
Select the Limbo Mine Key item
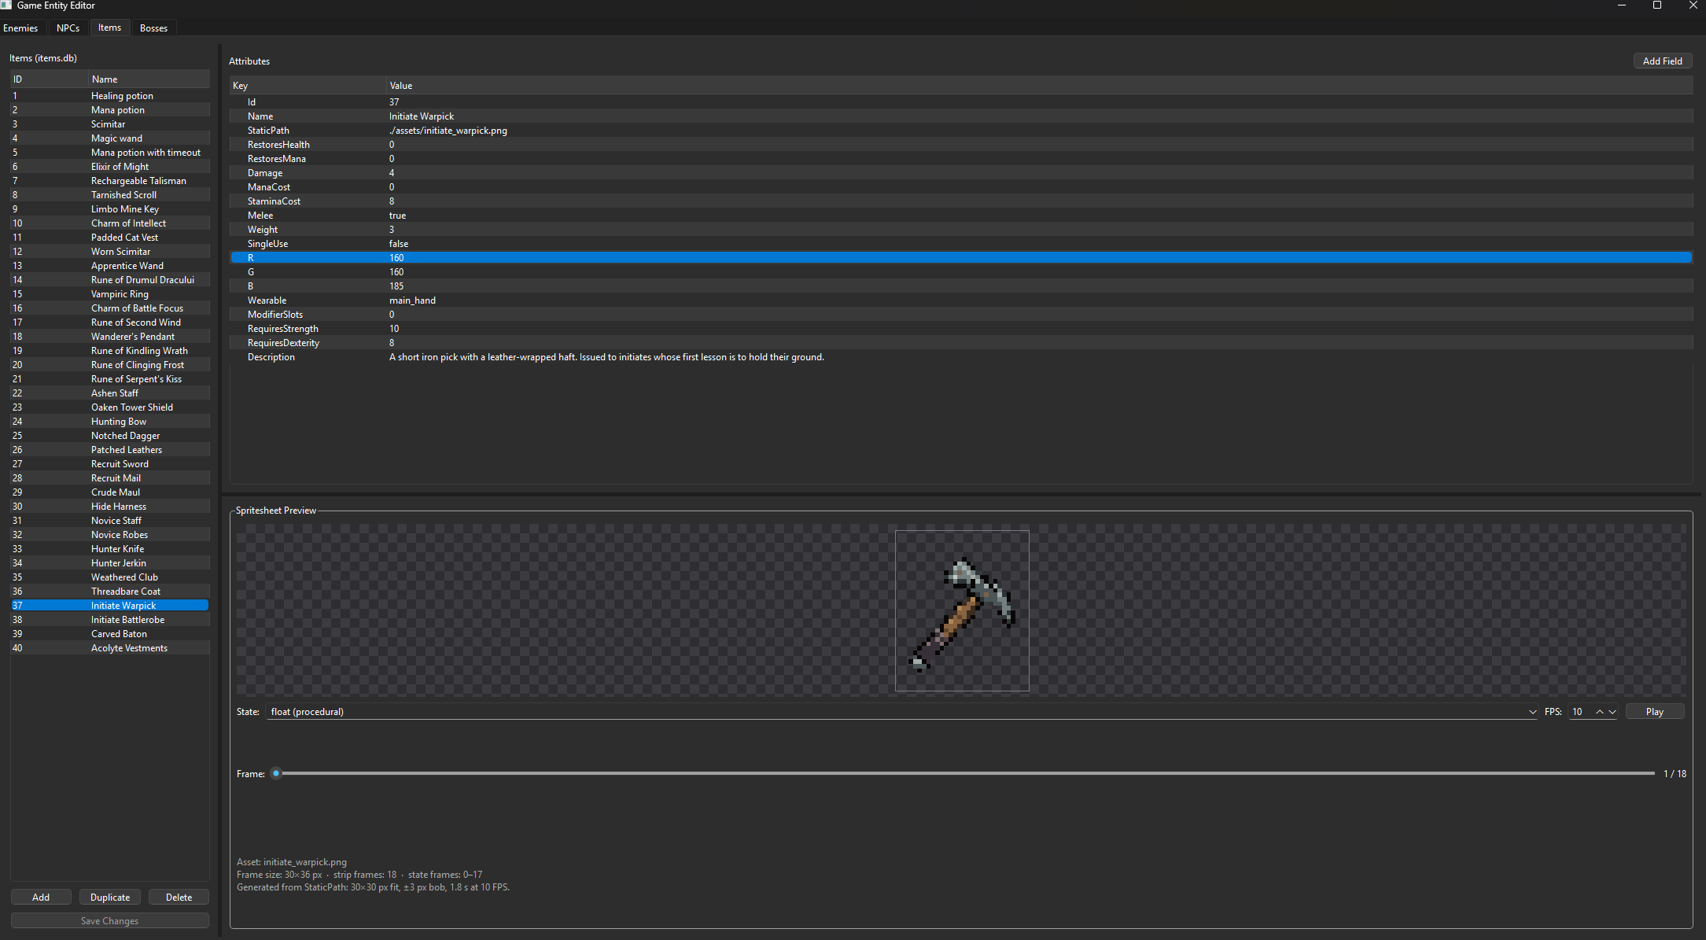point(110,208)
